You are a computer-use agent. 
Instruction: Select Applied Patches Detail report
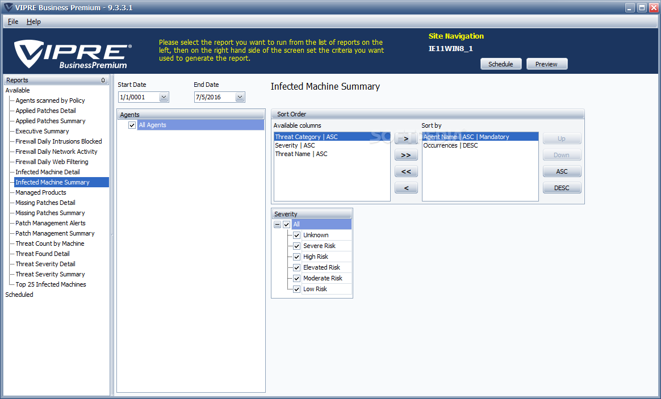45,111
